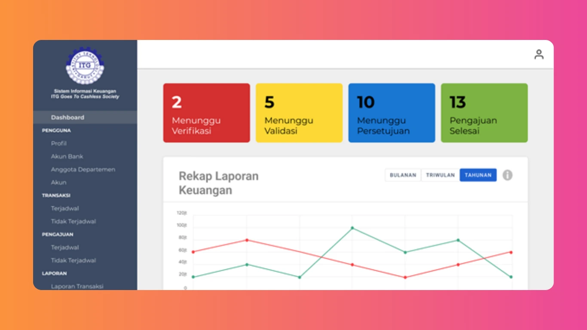The image size is (587, 330).
Task: Open the Profil menu item
Action: click(59, 144)
